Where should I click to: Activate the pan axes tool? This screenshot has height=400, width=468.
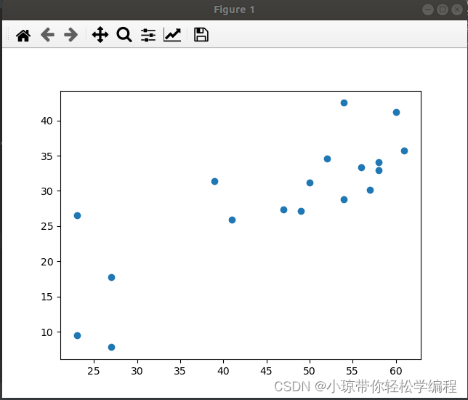(100, 35)
